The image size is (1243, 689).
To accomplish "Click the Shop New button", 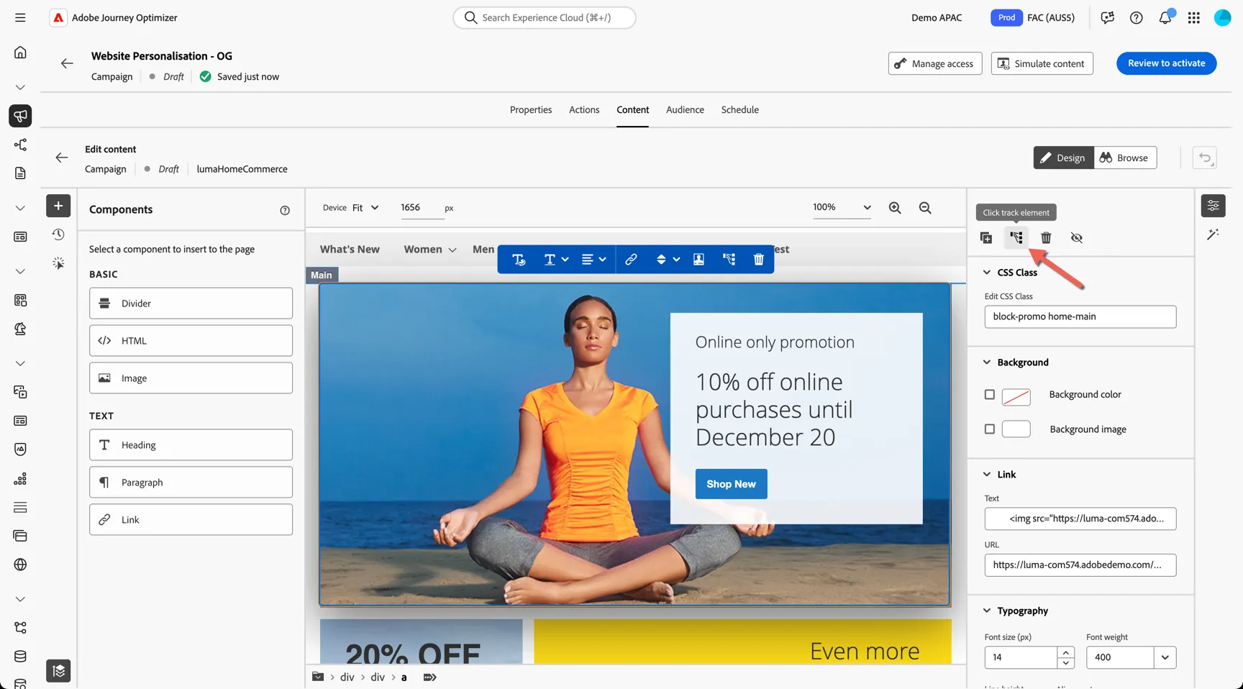I will click(731, 484).
